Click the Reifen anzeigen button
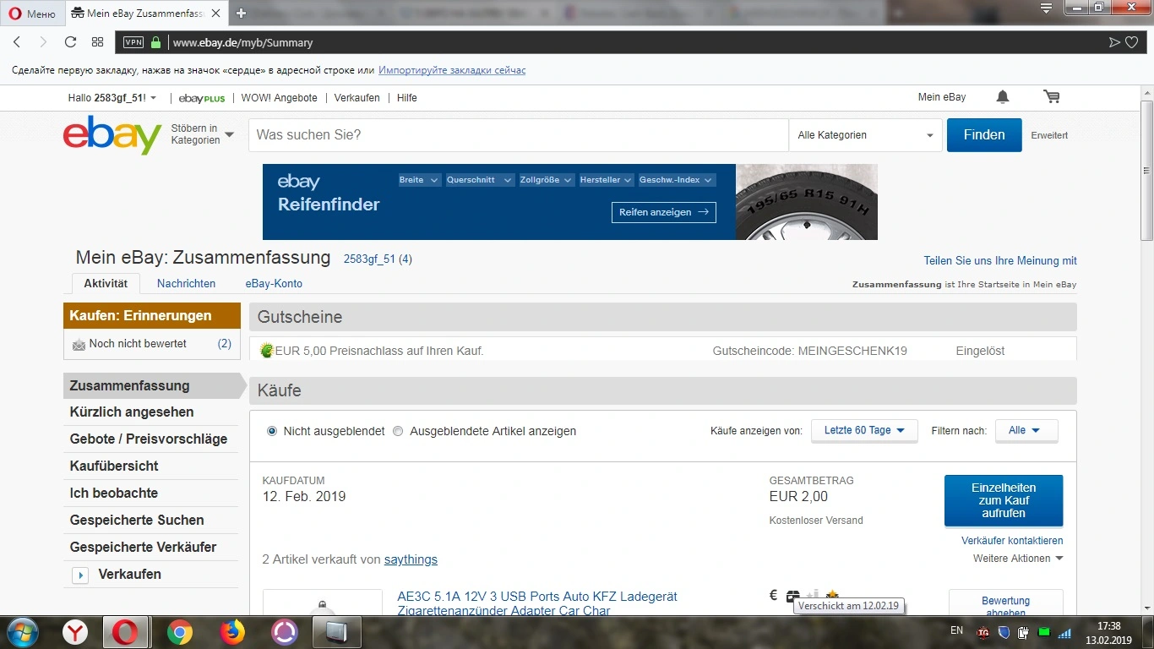This screenshot has height=649, width=1154. 664,212
